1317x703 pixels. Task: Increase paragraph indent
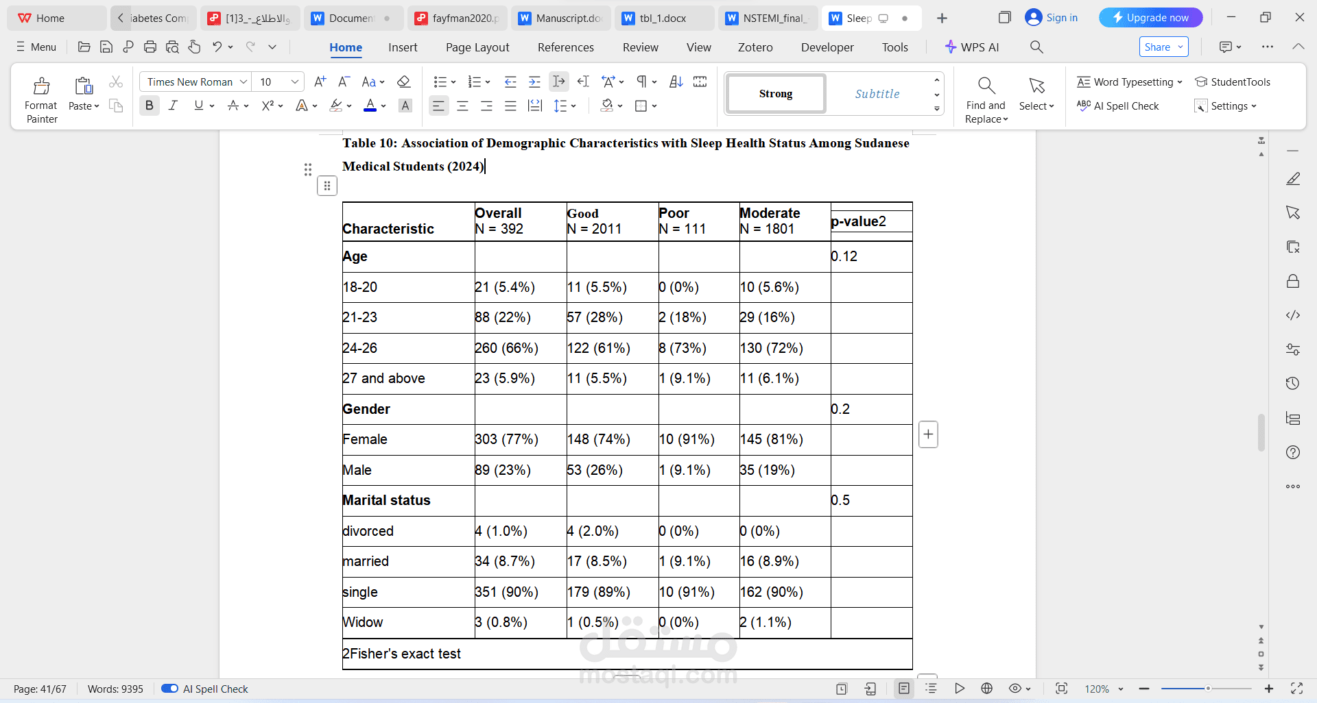(534, 82)
